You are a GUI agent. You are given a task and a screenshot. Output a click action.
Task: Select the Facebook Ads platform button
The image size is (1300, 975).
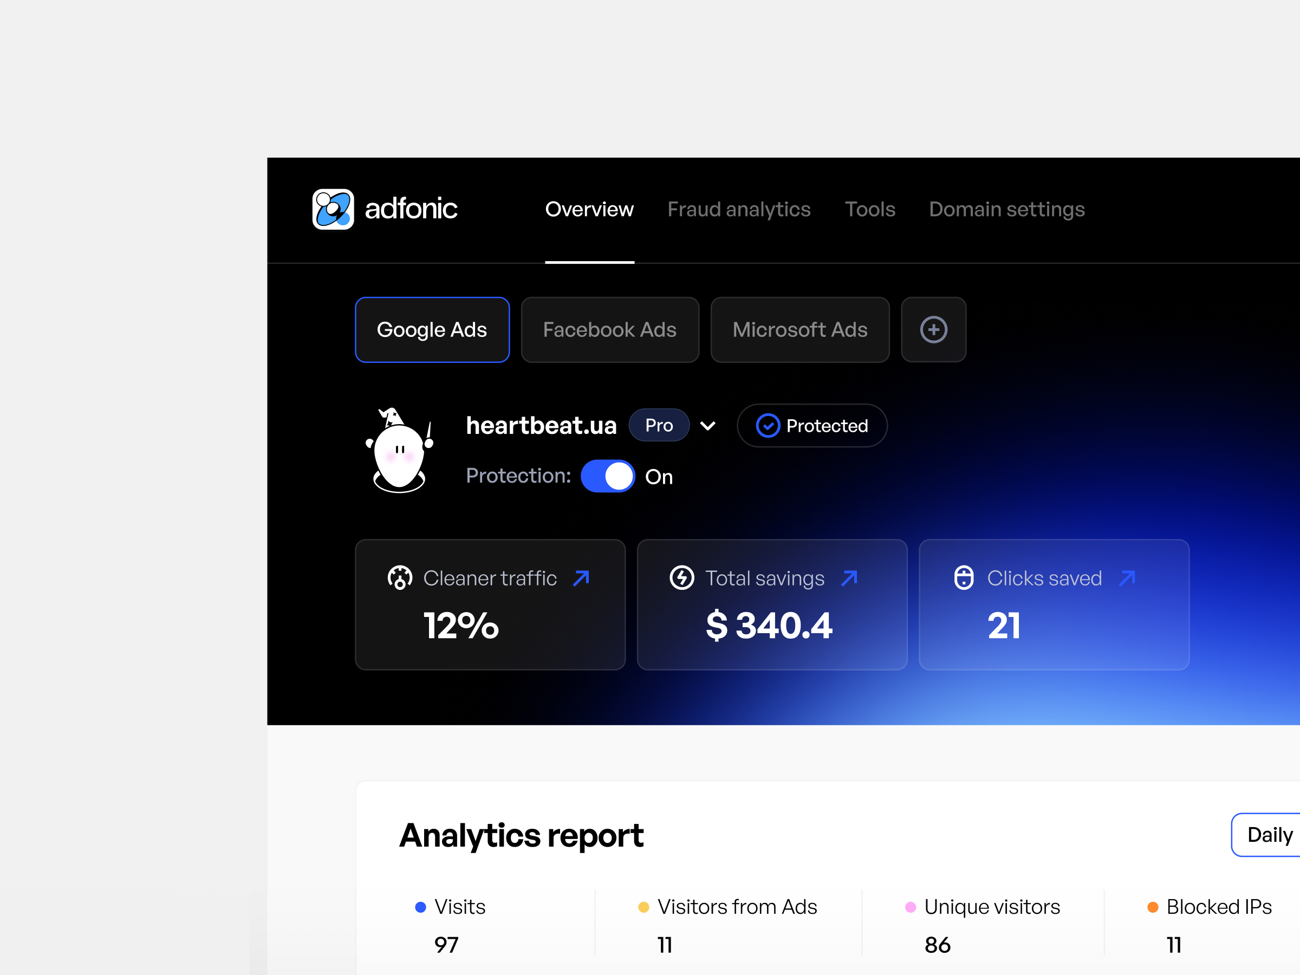point(609,330)
